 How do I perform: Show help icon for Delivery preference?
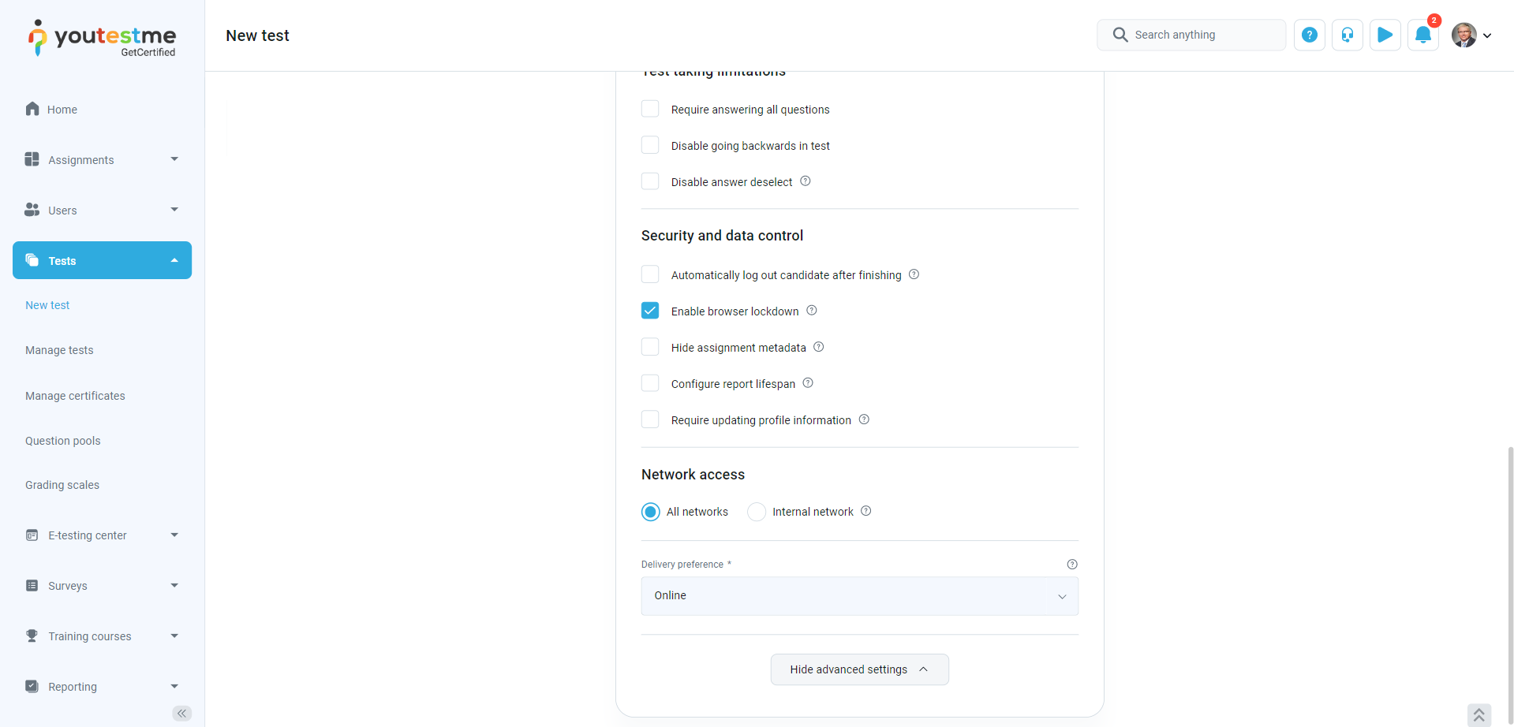pyautogui.click(x=1071, y=565)
